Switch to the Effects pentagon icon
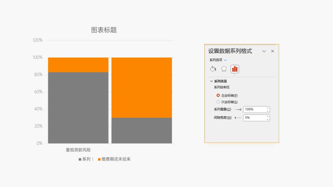The width and height of the screenshot is (333, 187). click(x=224, y=69)
